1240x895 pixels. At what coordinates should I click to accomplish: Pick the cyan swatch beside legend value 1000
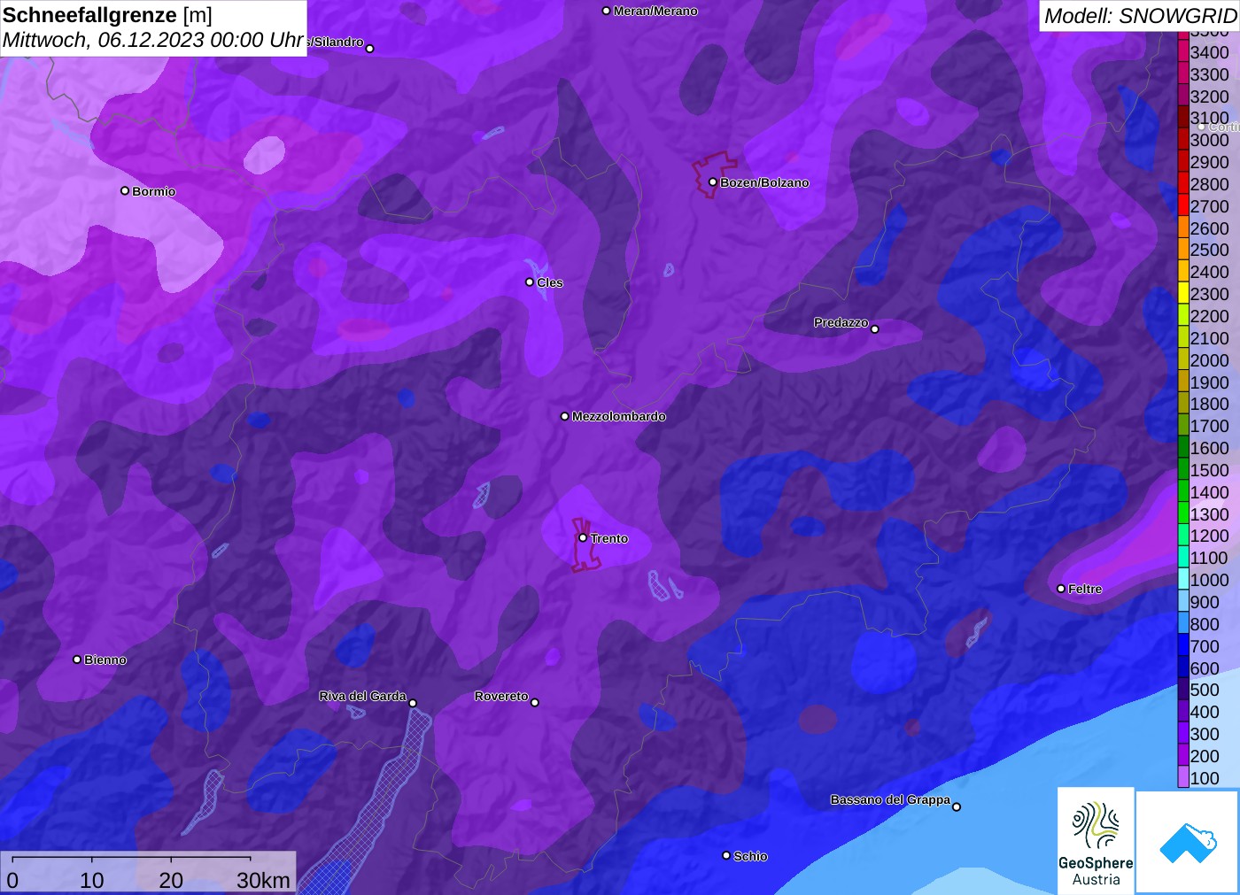pyautogui.click(x=1182, y=580)
